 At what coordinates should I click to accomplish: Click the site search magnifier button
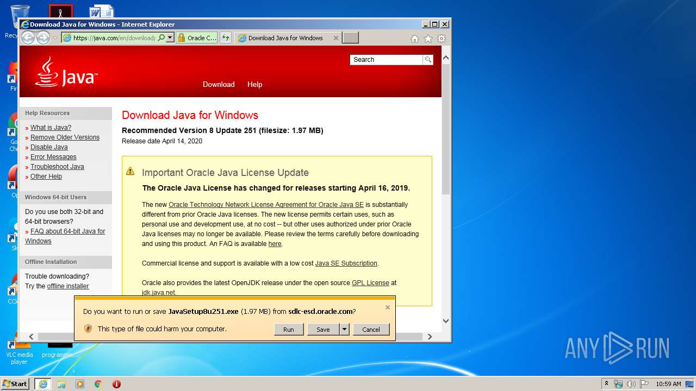pyautogui.click(x=428, y=60)
